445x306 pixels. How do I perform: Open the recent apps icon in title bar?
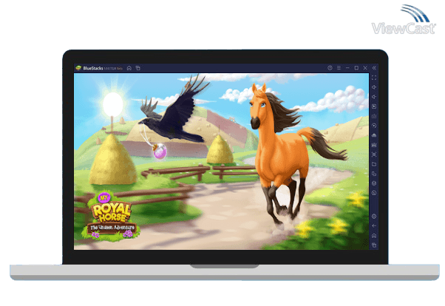138,68
